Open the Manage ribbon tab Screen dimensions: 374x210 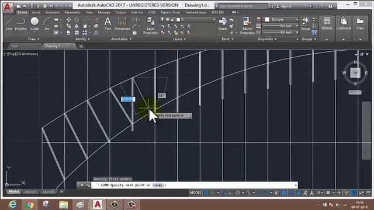click(x=104, y=12)
